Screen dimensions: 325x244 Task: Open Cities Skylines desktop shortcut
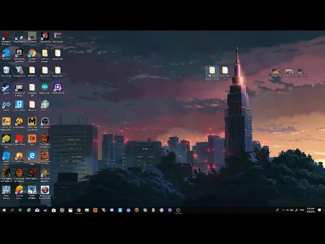[6, 193]
